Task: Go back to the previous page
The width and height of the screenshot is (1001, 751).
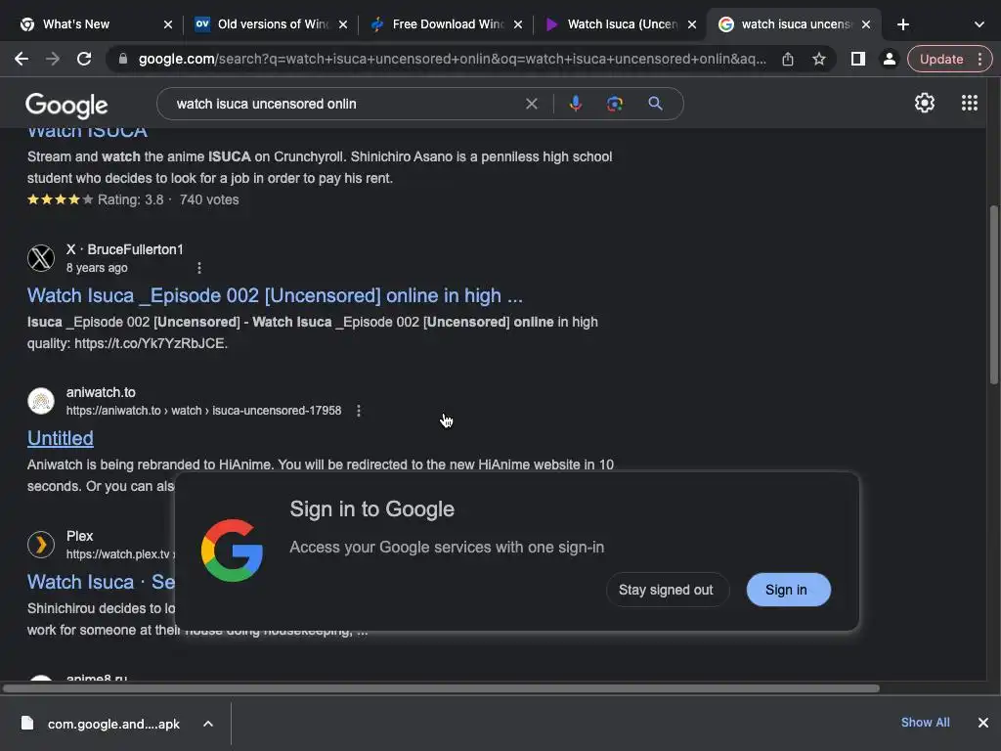Action: click(22, 59)
